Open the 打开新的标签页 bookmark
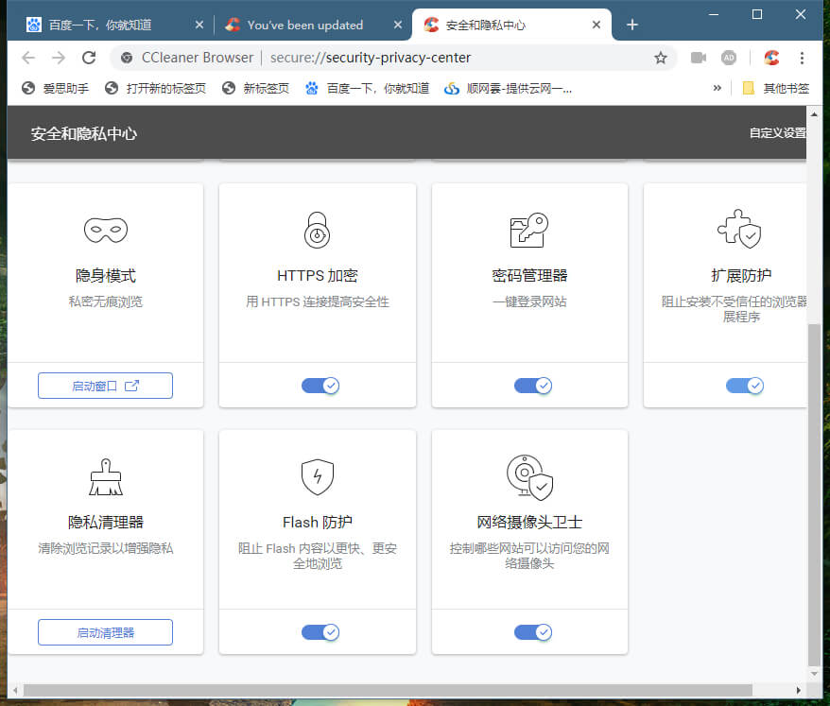Viewport: 830px width, 706px height. pyautogui.click(x=155, y=89)
